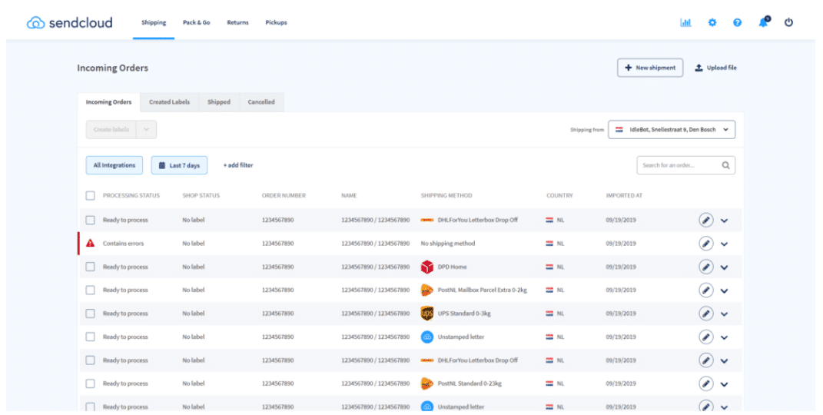
Task: Click the UPS carrier logo
Action: [427, 314]
